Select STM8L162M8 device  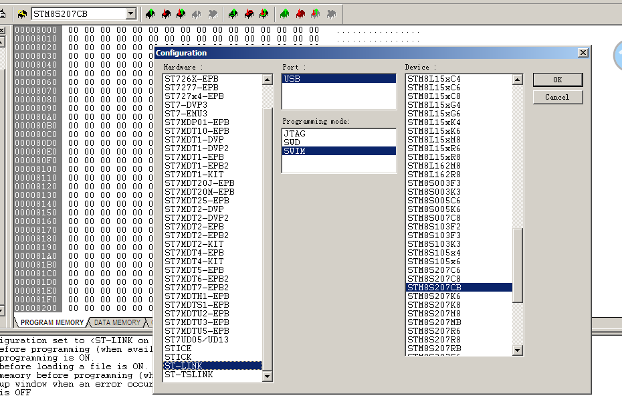coord(459,166)
